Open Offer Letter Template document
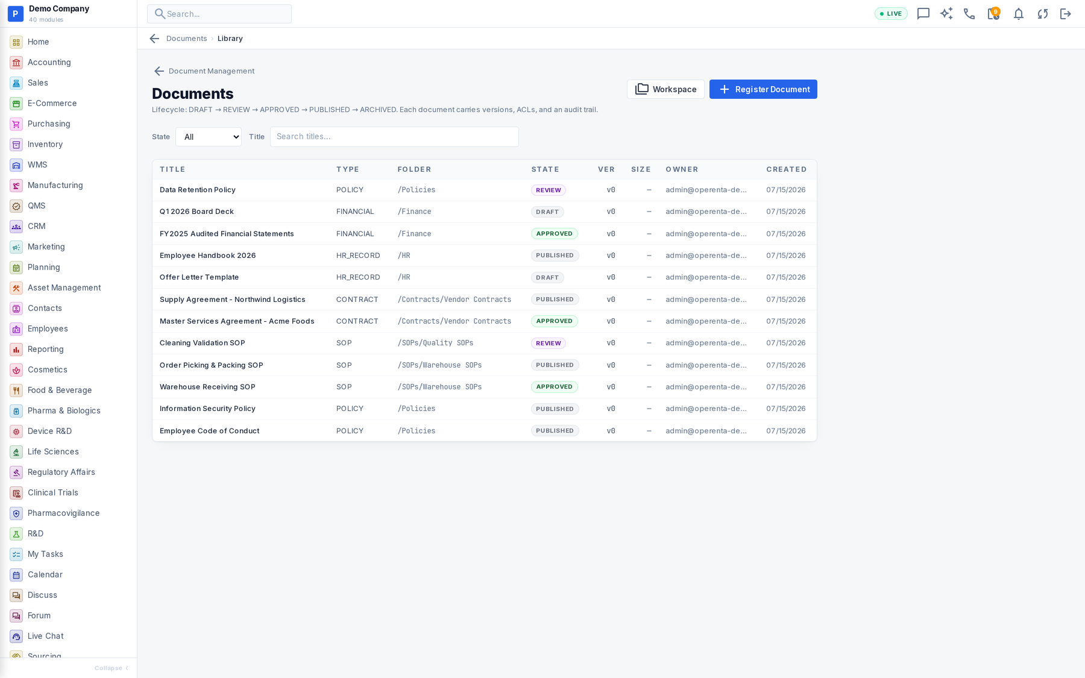The image size is (1085, 678). pos(199,277)
